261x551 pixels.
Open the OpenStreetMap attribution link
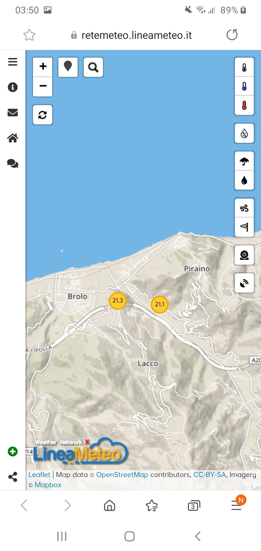[x=122, y=475]
